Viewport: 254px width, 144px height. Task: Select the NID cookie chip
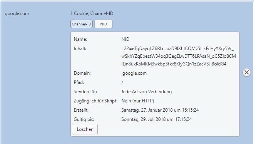pyautogui.click(x=104, y=24)
